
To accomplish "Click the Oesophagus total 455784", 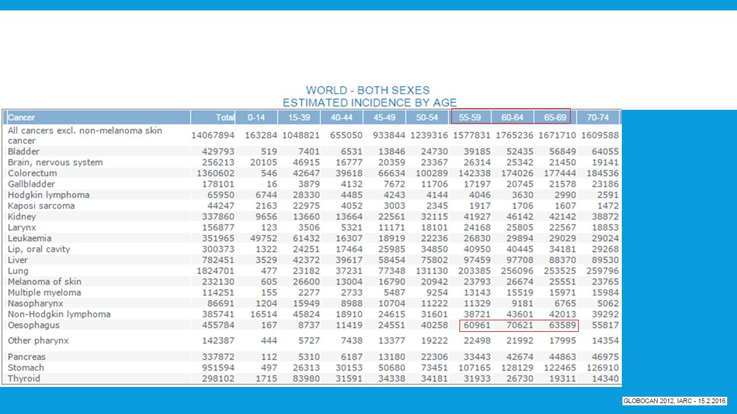I will pos(218,325).
